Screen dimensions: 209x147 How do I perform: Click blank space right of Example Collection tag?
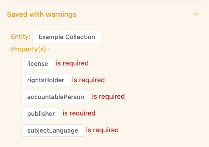(152, 37)
